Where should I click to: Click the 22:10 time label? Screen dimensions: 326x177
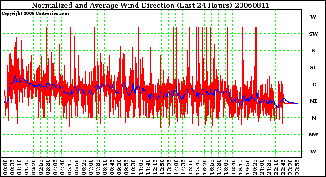pos(276,167)
